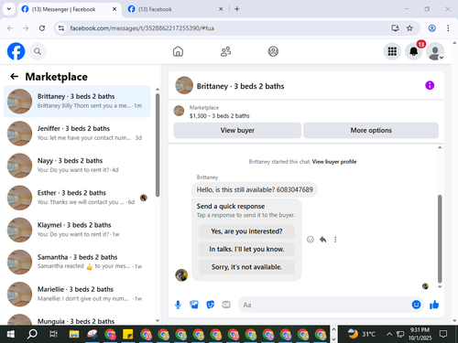
Task: Open a new browser tab
Action: [x=237, y=9]
